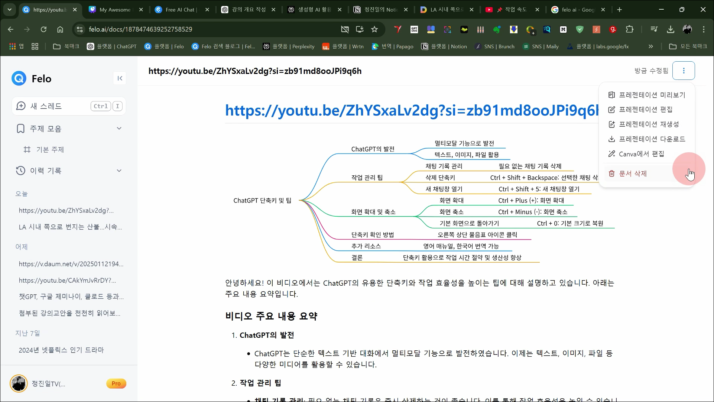Open the new tab plus button
Image resolution: width=714 pixels, height=402 pixels.
point(619,10)
